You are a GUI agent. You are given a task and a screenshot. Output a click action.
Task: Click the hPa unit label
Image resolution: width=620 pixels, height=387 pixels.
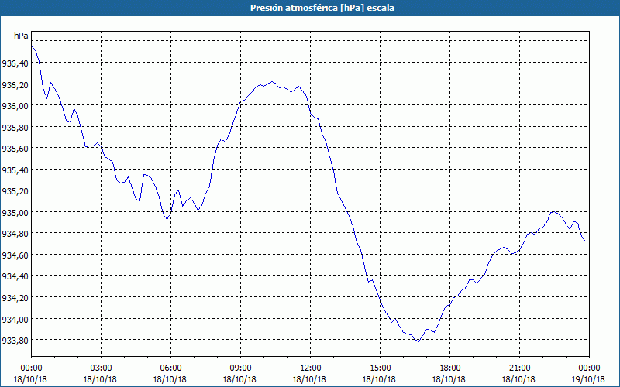[x=21, y=36]
